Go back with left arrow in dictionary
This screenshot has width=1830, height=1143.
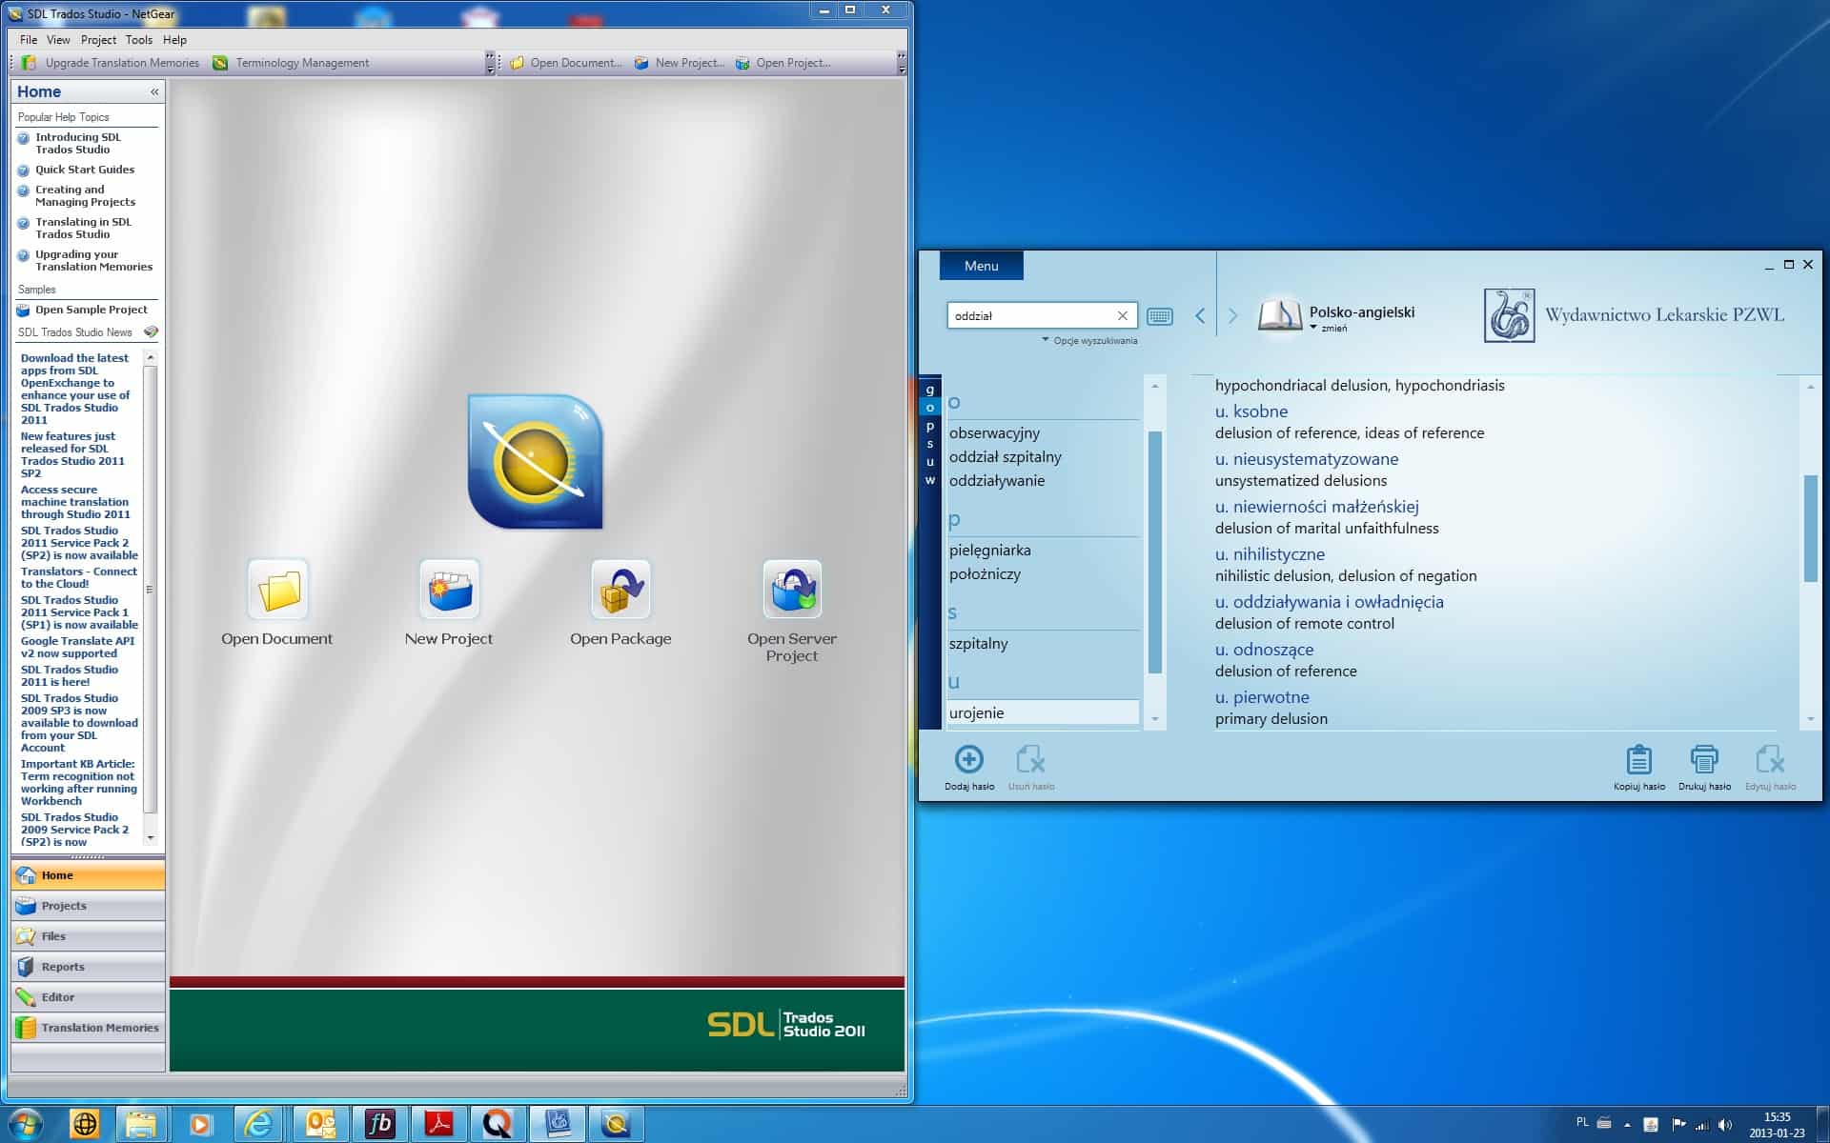coord(1200,315)
